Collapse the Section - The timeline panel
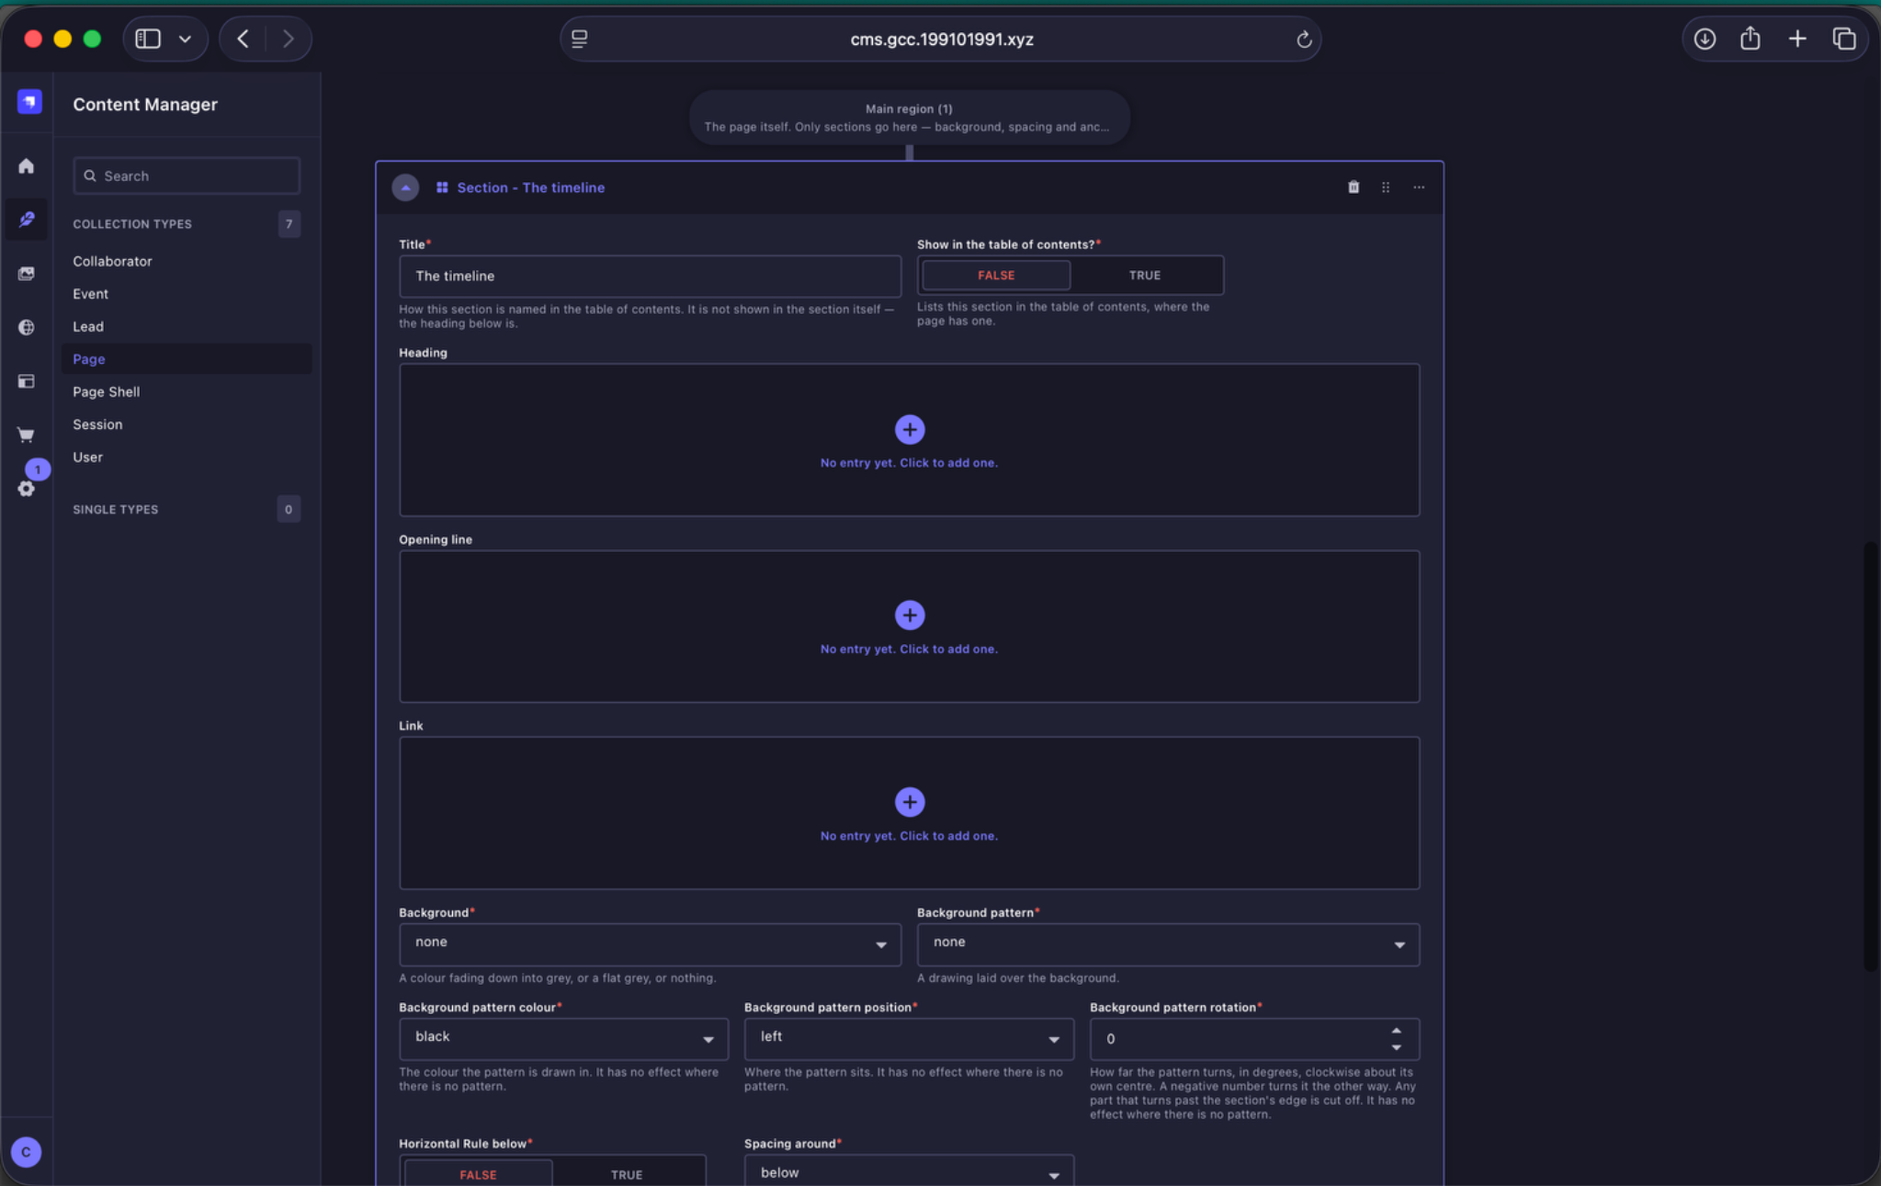1881x1186 pixels. tap(405, 187)
